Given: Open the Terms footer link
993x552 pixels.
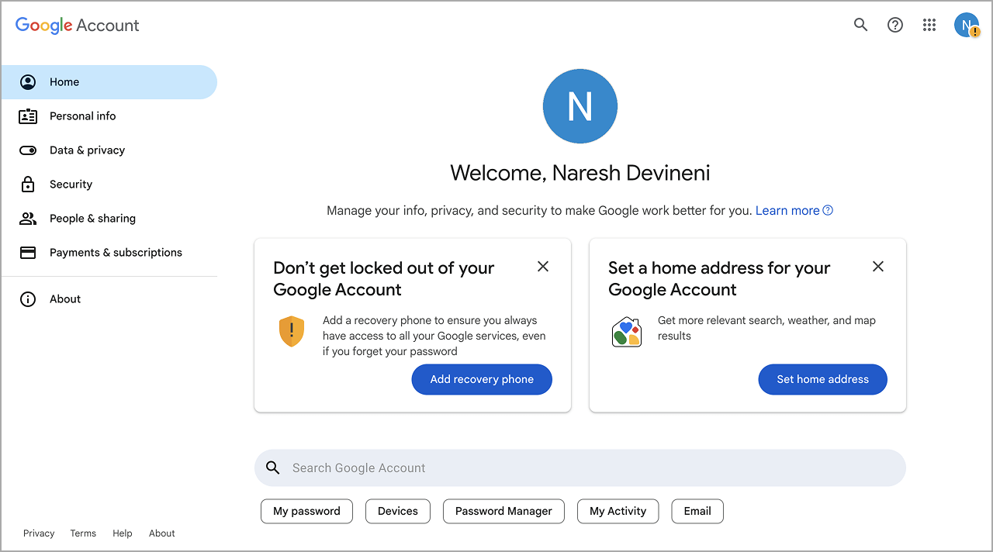Looking at the screenshot, I should pos(83,533).
